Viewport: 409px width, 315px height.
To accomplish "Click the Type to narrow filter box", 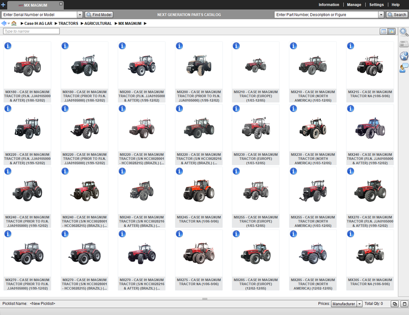I will [x=31, y=31].
